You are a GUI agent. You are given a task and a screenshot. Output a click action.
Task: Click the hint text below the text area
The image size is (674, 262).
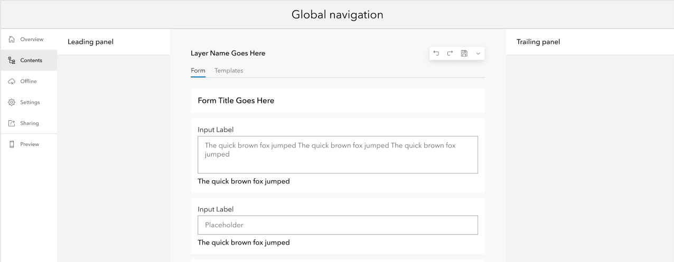pos(244,181)
